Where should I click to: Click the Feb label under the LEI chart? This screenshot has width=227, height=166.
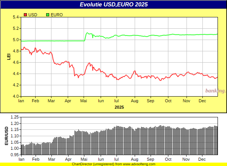(35, 101)
